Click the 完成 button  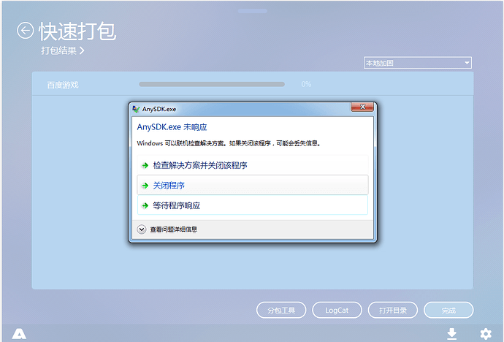pos(448,310)
